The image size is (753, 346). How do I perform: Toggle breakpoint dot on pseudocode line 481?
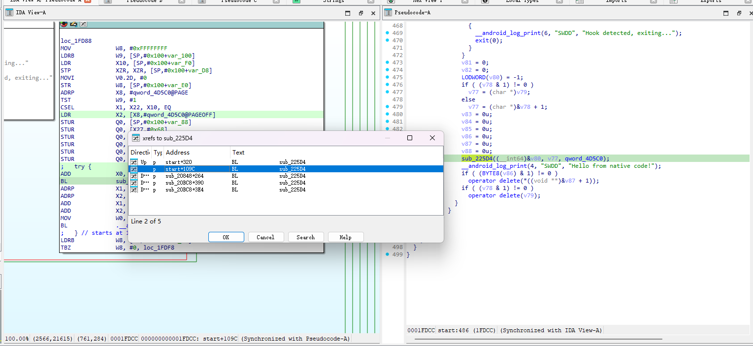pos(388,122)
